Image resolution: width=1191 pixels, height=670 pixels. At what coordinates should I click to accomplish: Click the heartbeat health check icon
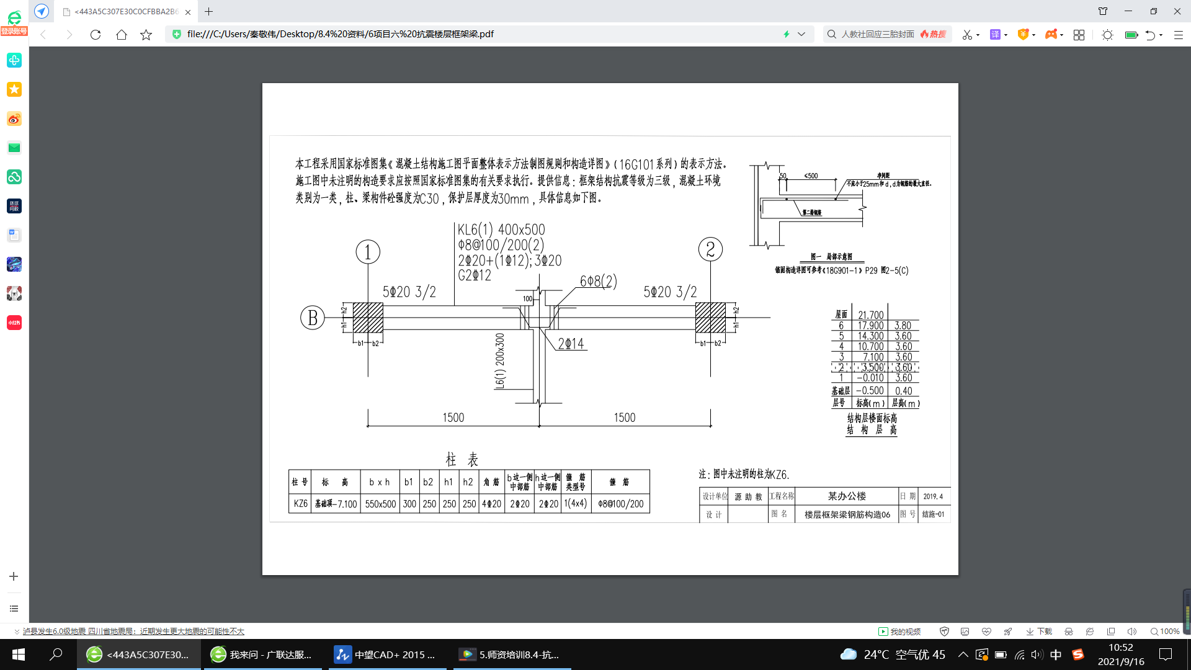click(x=986, y=632)
